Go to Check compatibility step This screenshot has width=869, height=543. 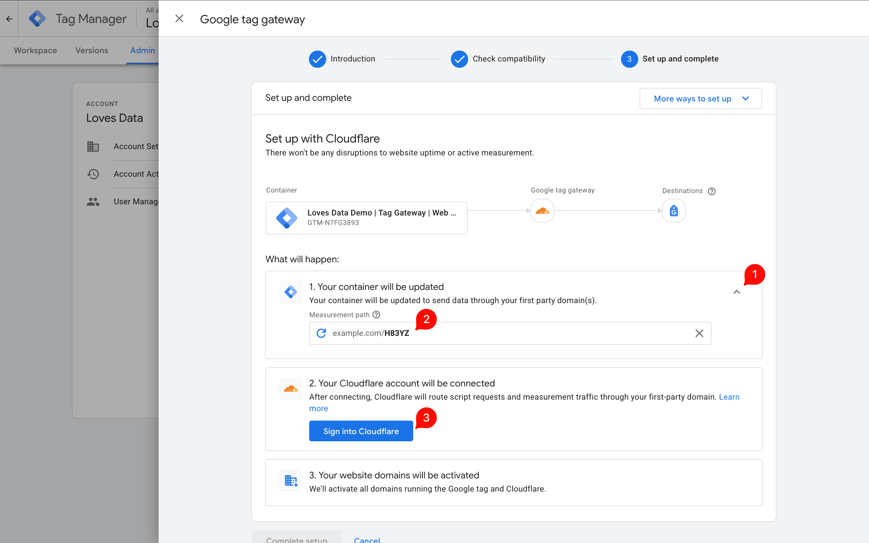pyautogui.click(x=498, y=59)
